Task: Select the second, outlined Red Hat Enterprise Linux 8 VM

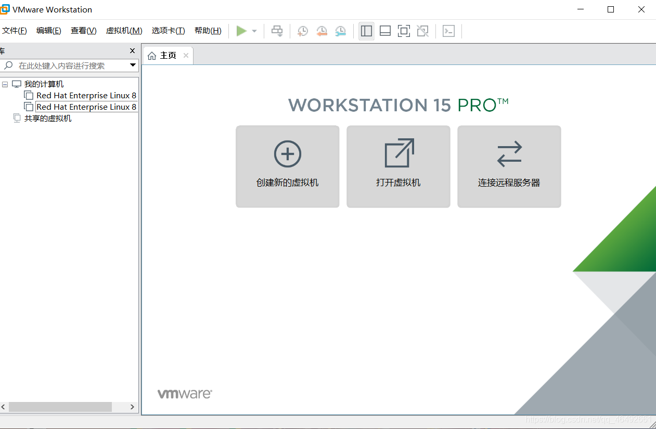Action: pyautogui.click(x=86, y=107)
